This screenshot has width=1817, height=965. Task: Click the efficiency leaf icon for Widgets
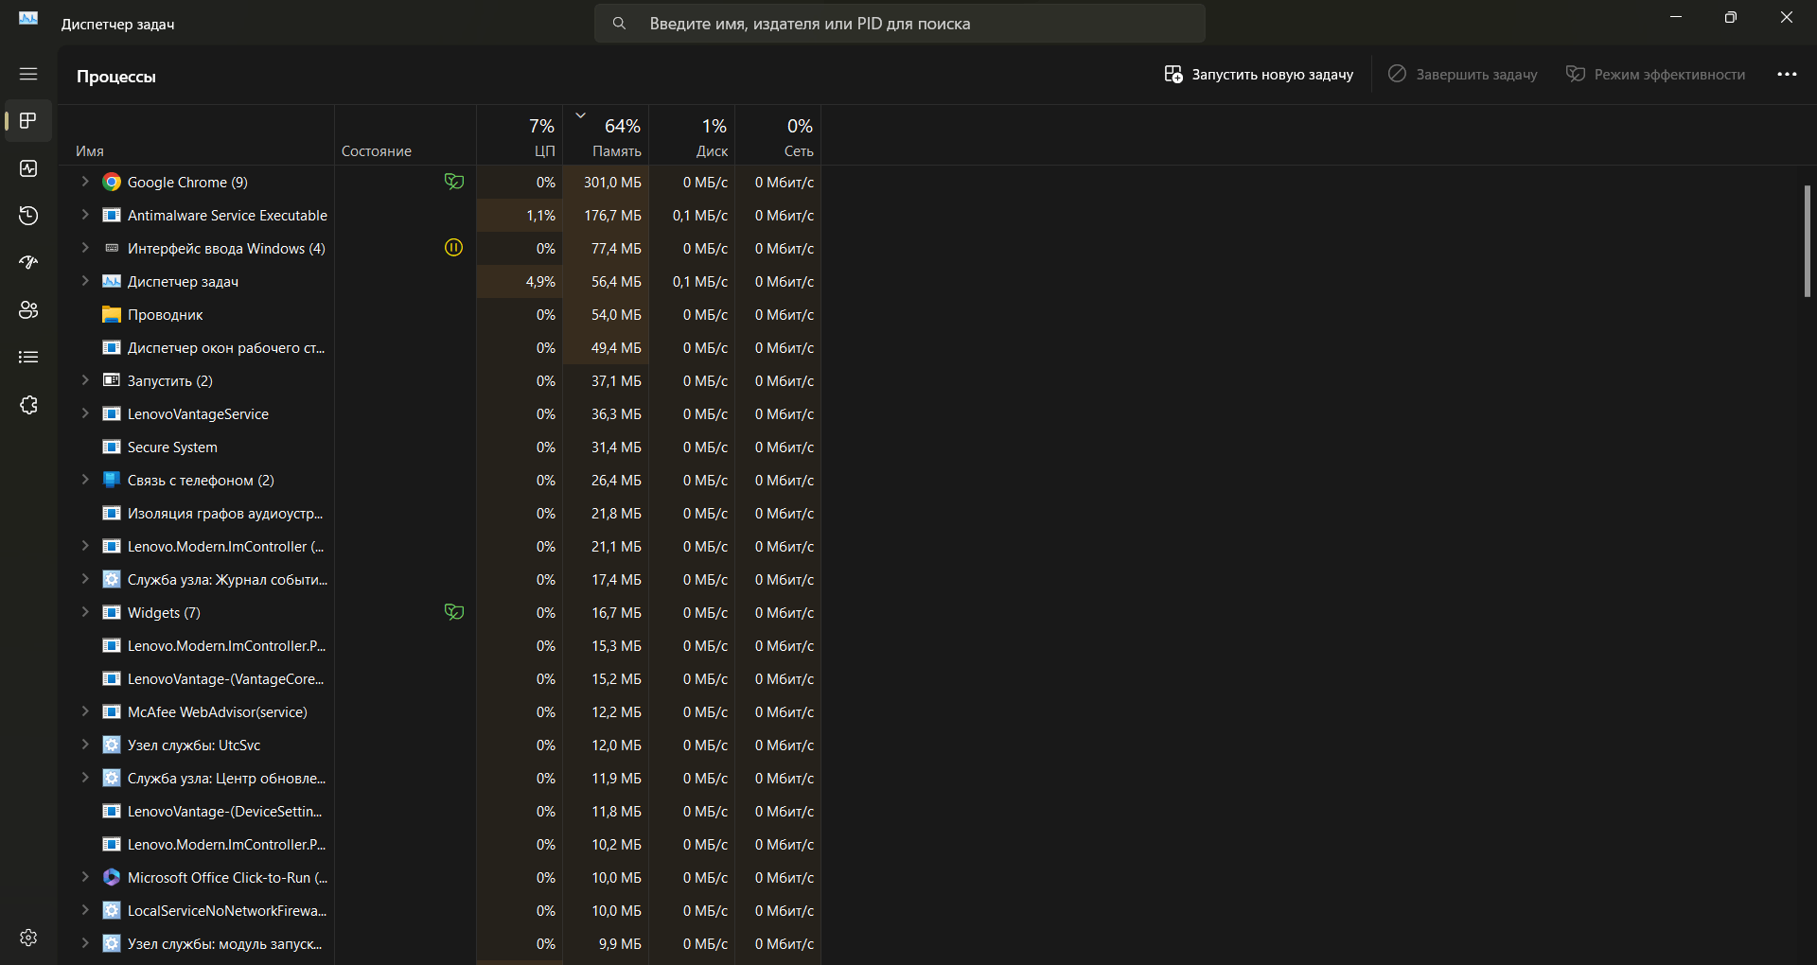pyautogui.click(x=454, y=612)
